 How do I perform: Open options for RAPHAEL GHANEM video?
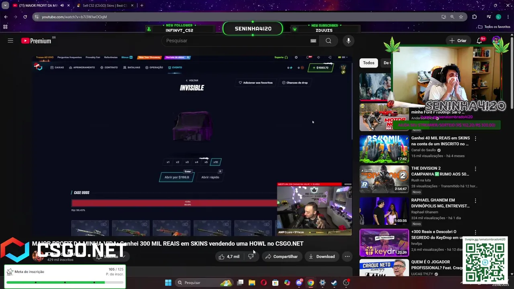(x=475, y=201)
